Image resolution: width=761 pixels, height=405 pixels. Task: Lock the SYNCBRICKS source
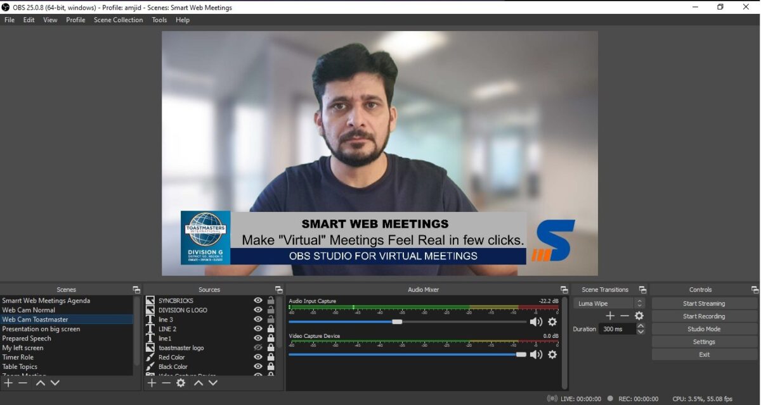(x=271, y=301)
